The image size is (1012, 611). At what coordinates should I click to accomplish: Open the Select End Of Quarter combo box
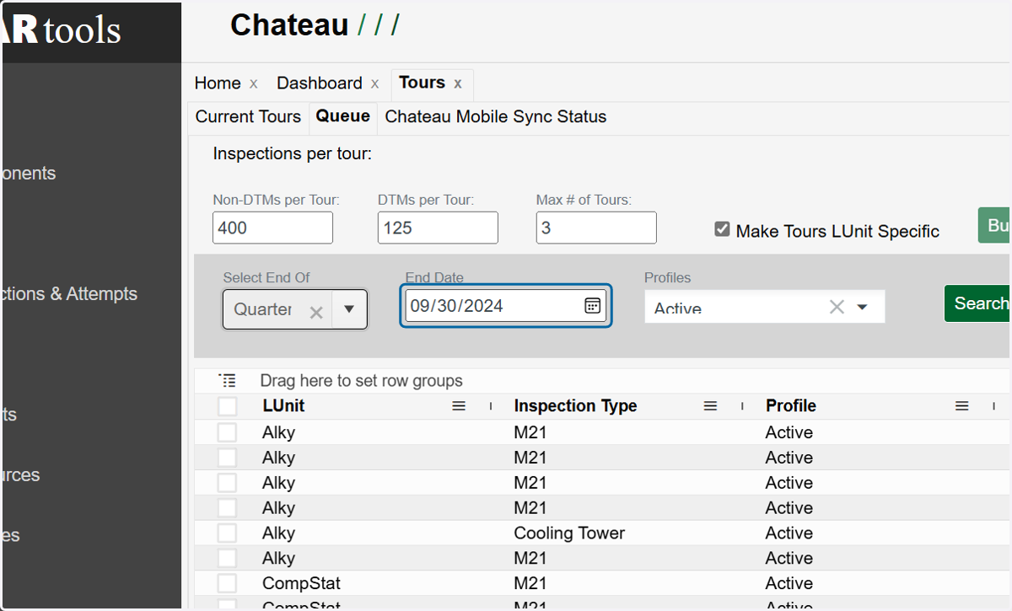point(295,309)
